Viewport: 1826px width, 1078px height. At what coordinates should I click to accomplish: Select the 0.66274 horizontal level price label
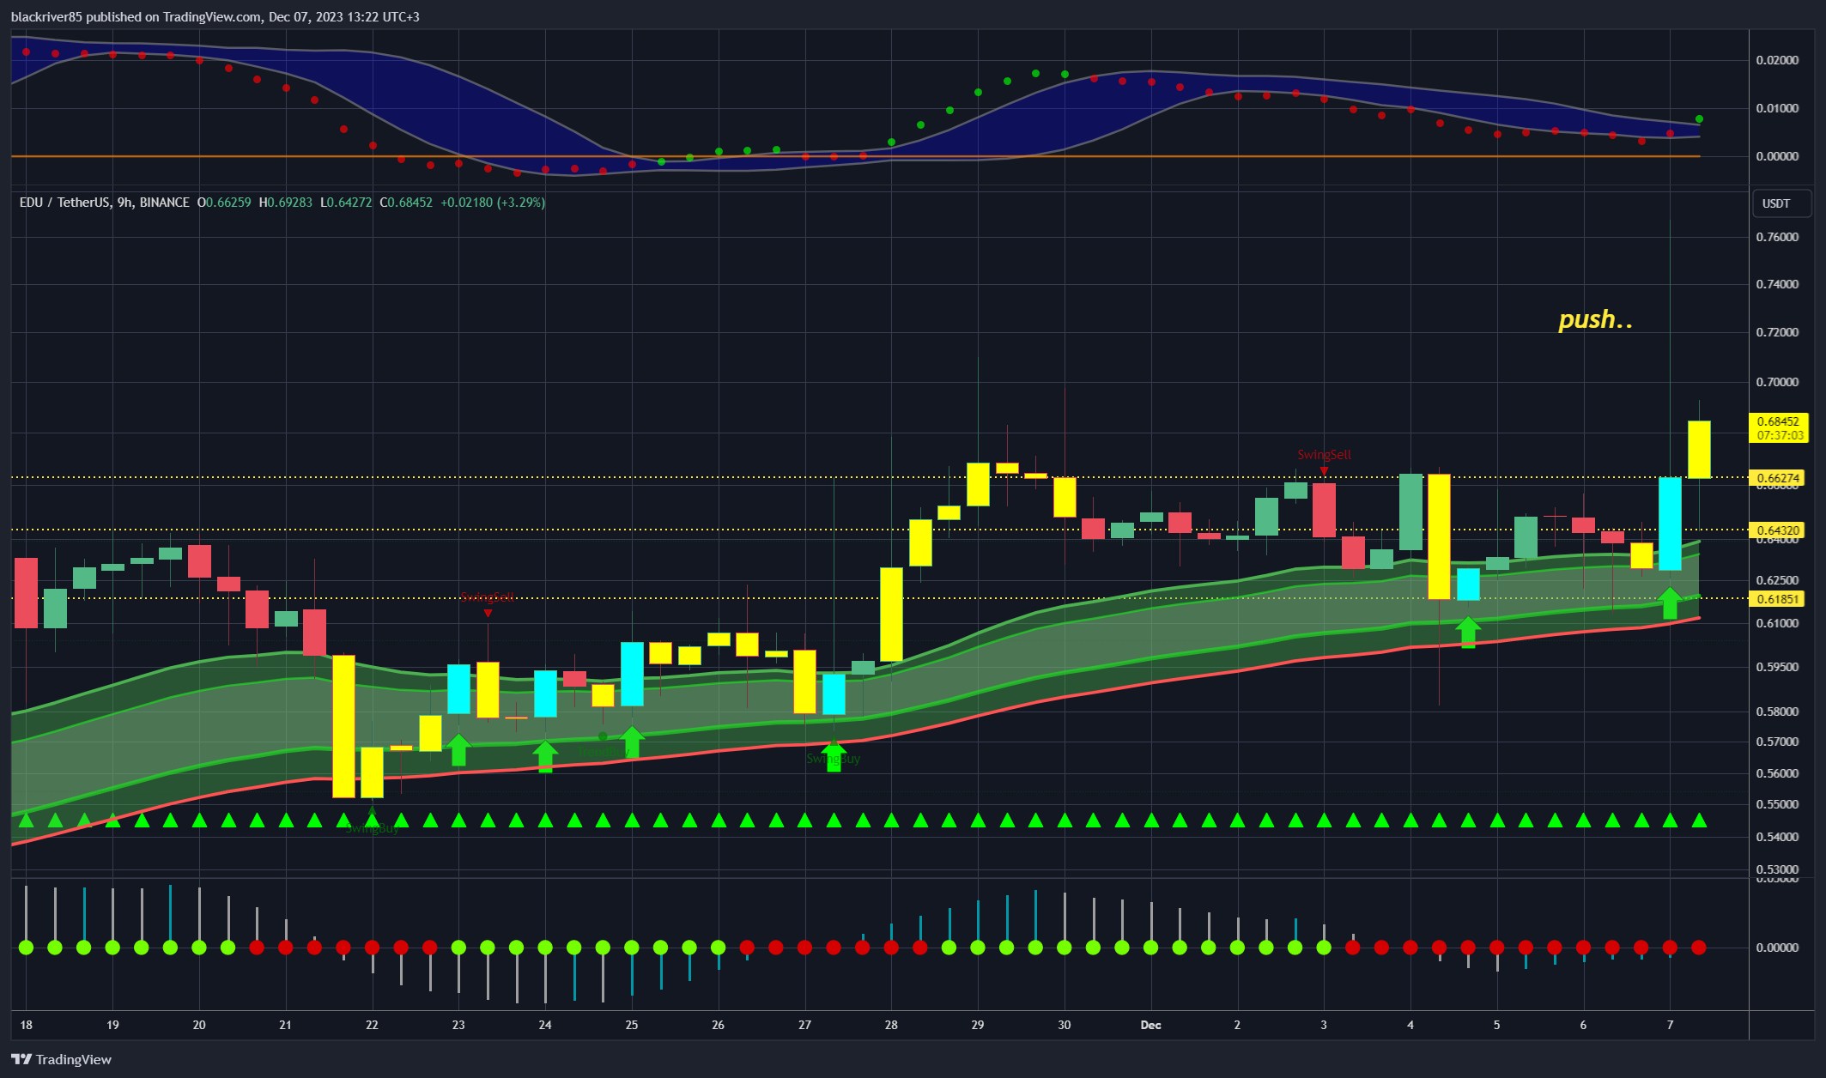1778,478
